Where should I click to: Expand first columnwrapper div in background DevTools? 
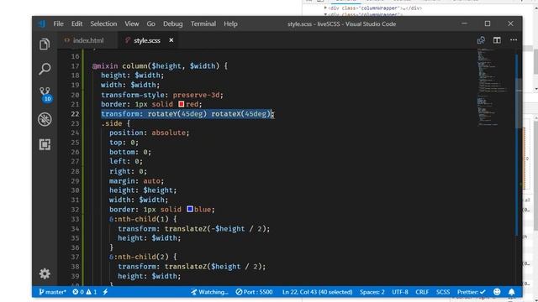pos(325,8)
